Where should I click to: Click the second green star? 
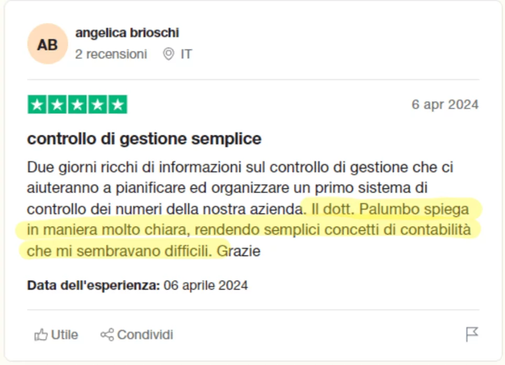[x=57, y=105]
